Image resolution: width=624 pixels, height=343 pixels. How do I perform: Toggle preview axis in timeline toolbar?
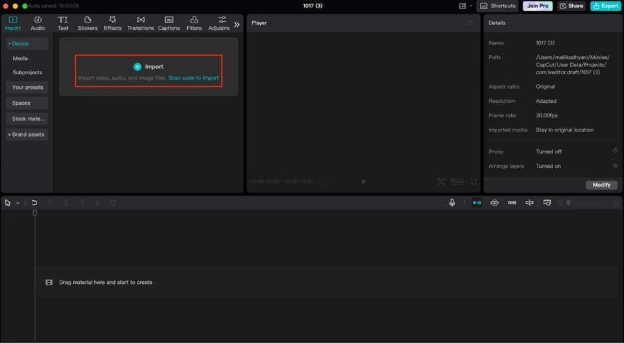pyautogui.click(x=529, y=202)
